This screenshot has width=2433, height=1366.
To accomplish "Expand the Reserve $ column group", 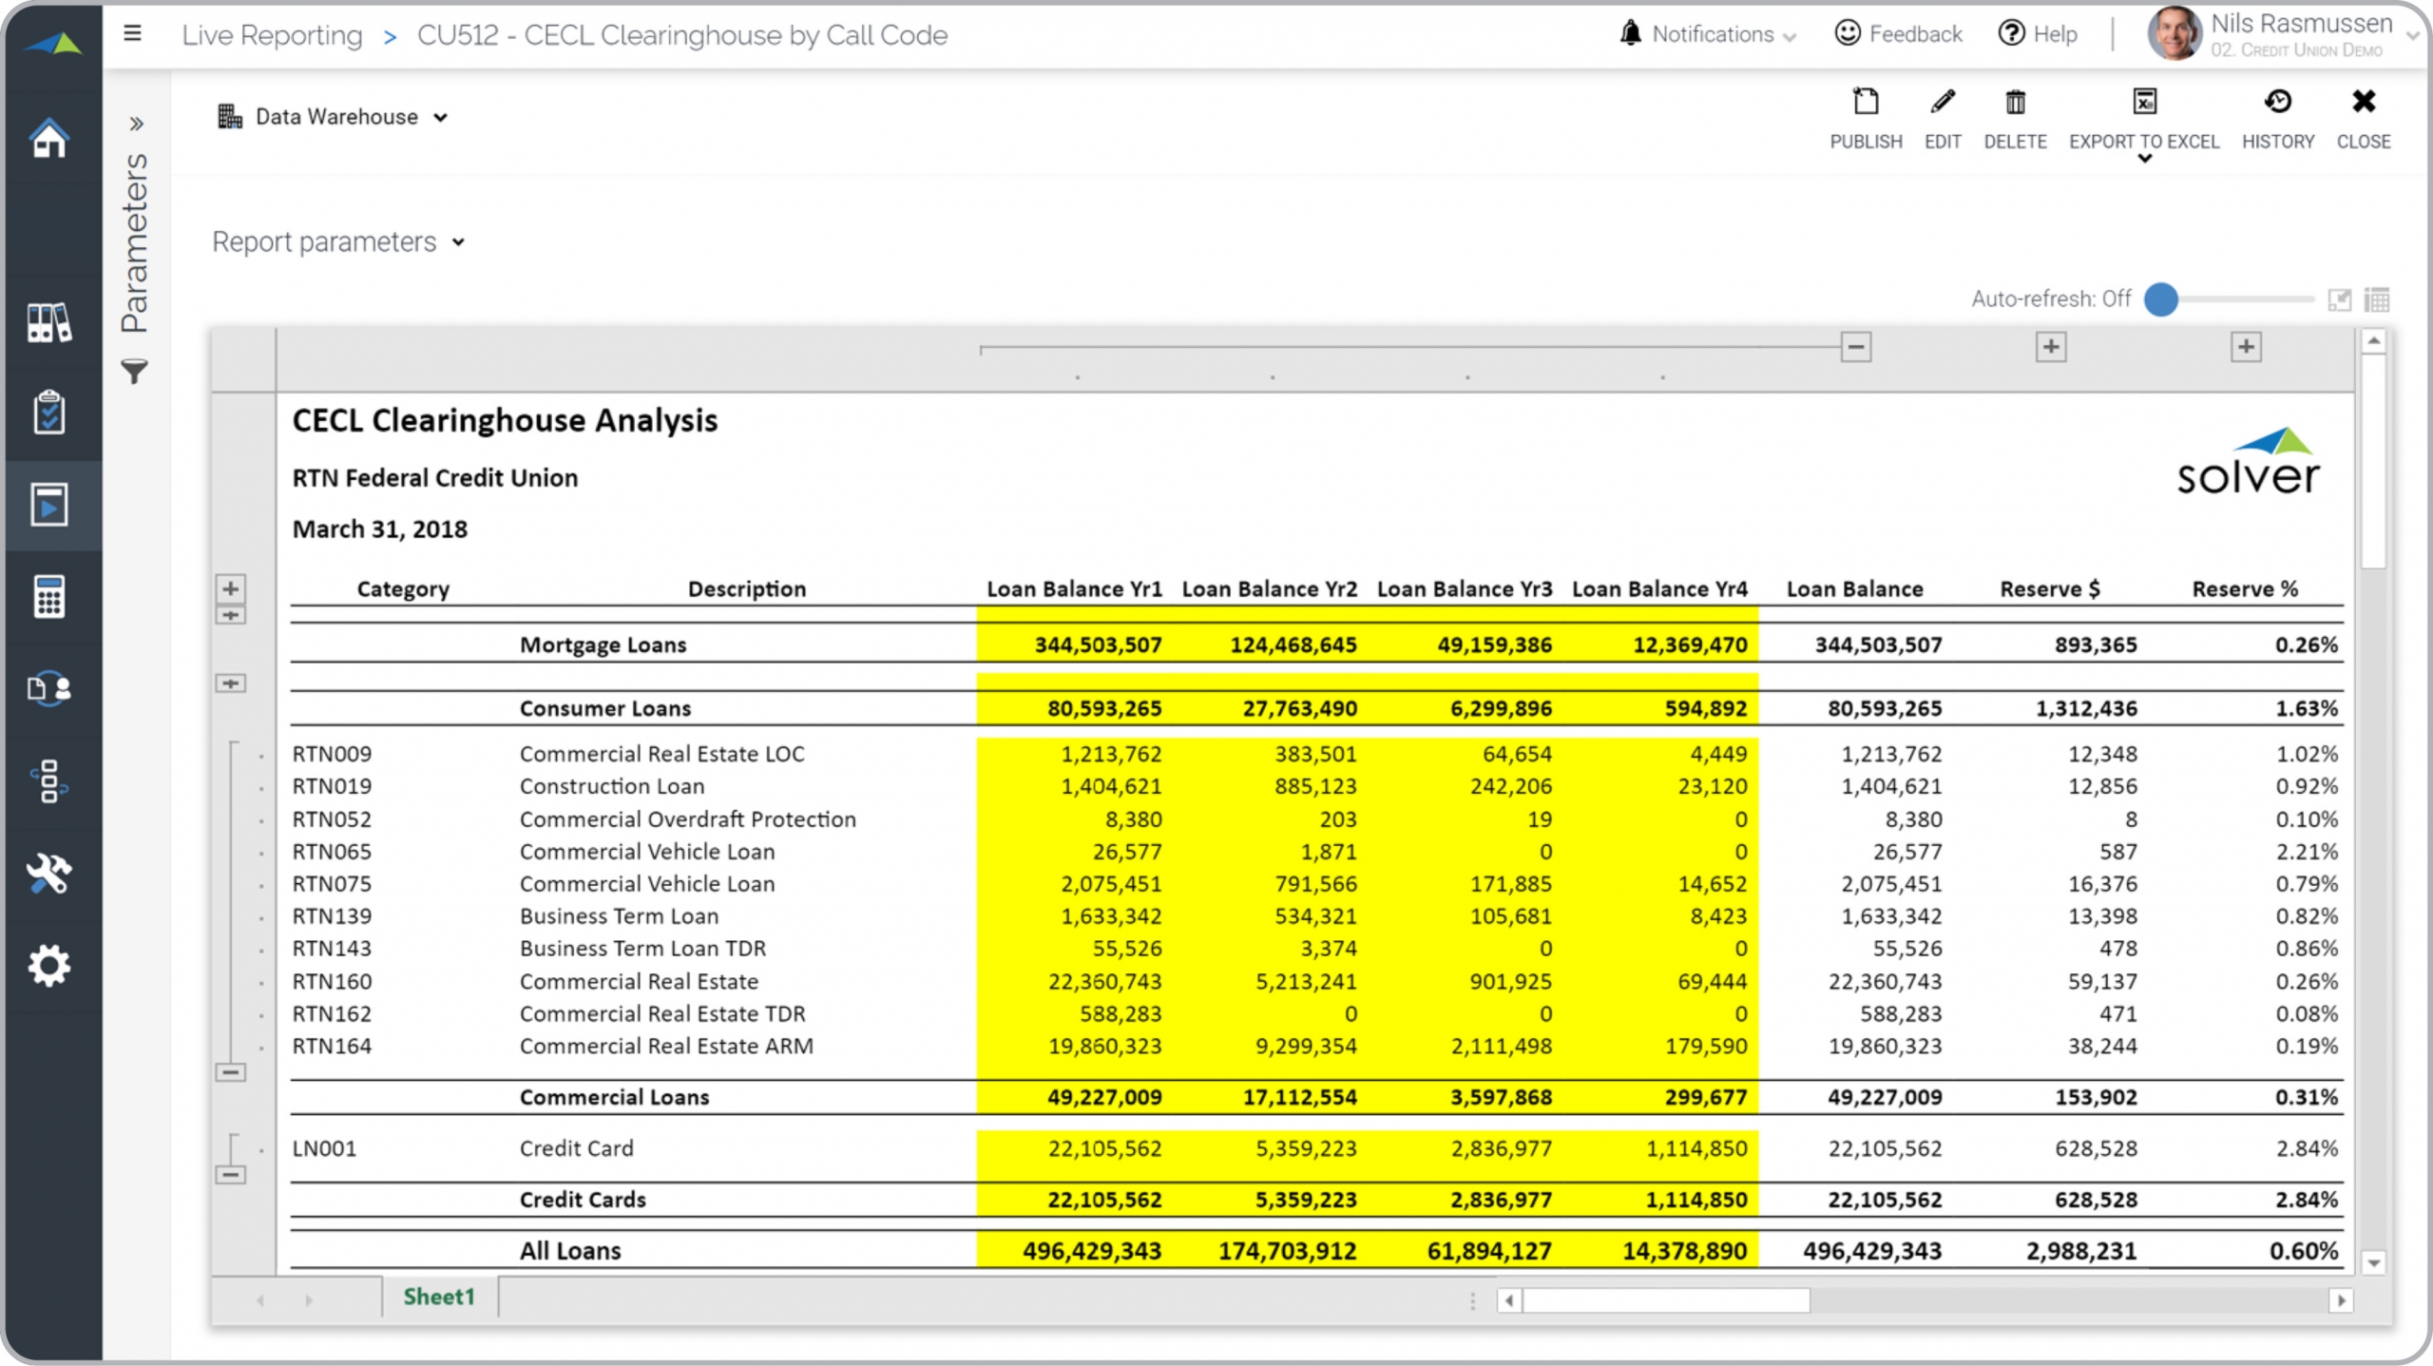I will 2050,347.
